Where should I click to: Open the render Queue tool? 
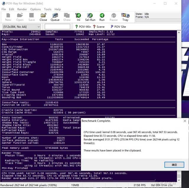pyautogui.click(x=55, y=17)
